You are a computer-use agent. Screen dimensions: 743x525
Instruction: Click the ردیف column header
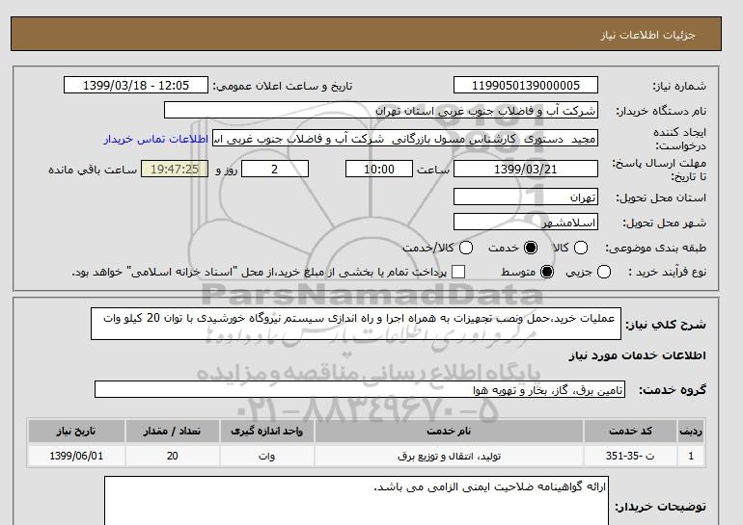pos(691,431)
